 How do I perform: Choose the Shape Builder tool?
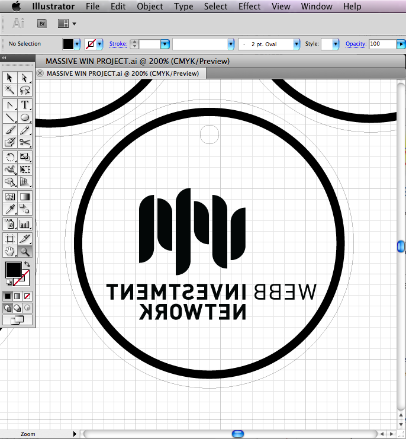tap(10, 182)
